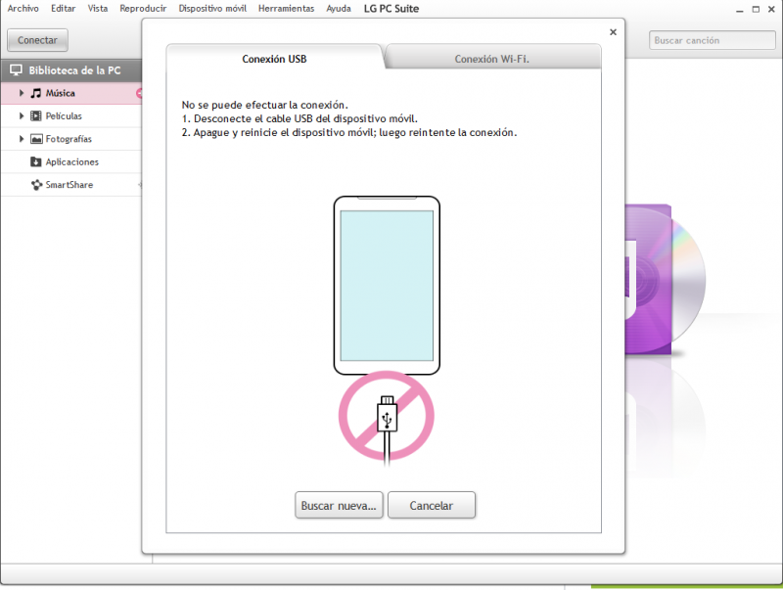Select Fotografías in the library sidebar

pos(71,139)
